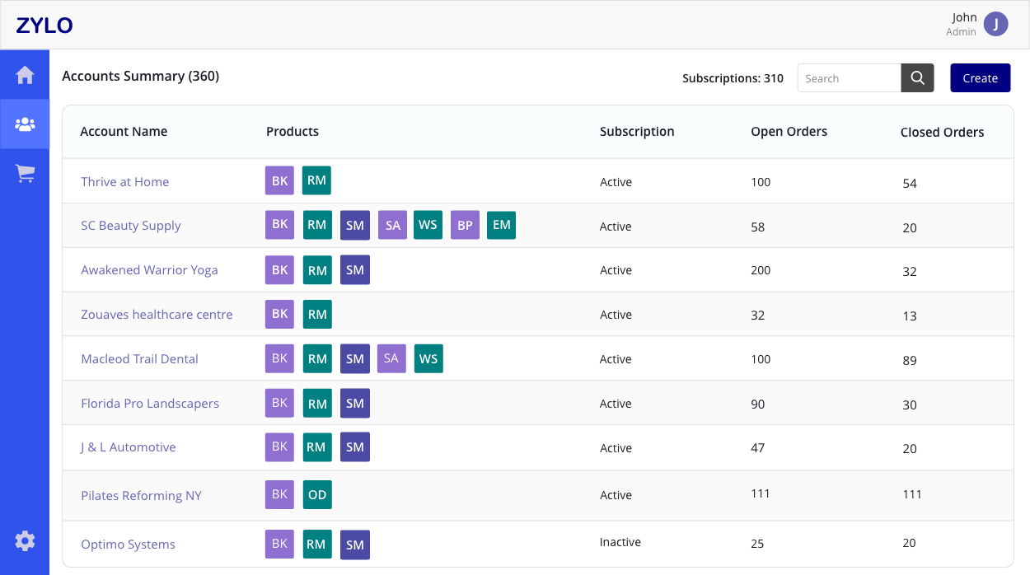Click the WS badge for Macleod Trail Dental
This screenshot has height=575, width=1030.
428,359
